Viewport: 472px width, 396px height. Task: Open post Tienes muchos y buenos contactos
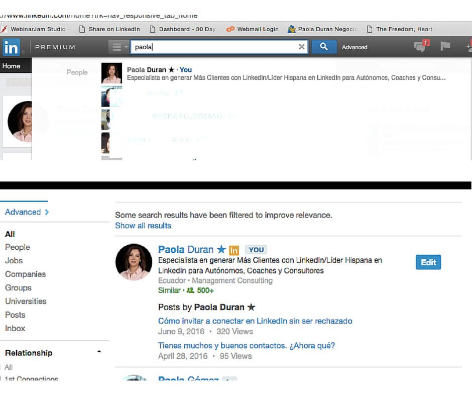click(247, 346)
